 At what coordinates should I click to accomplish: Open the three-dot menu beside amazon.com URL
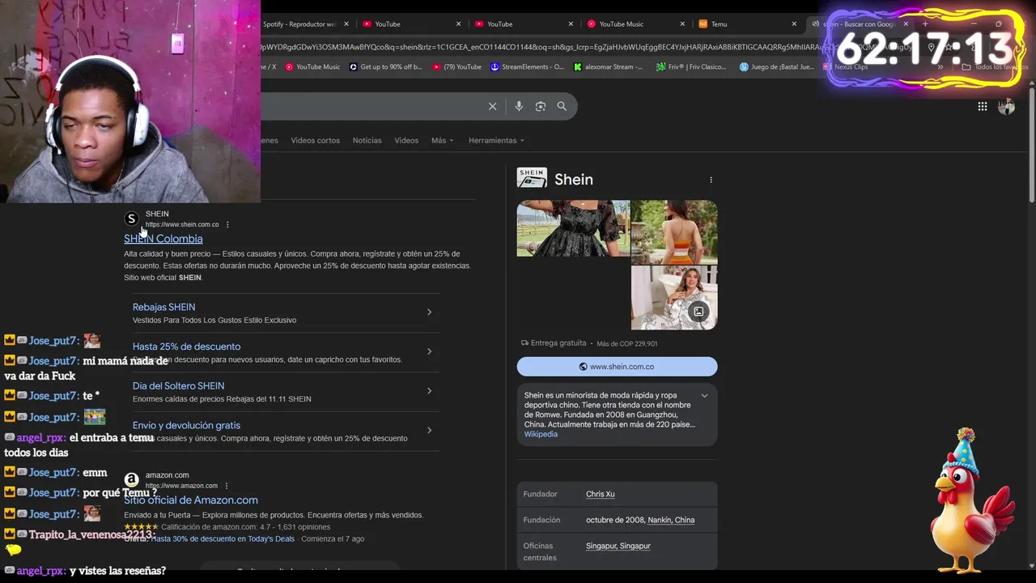(227, 486)
